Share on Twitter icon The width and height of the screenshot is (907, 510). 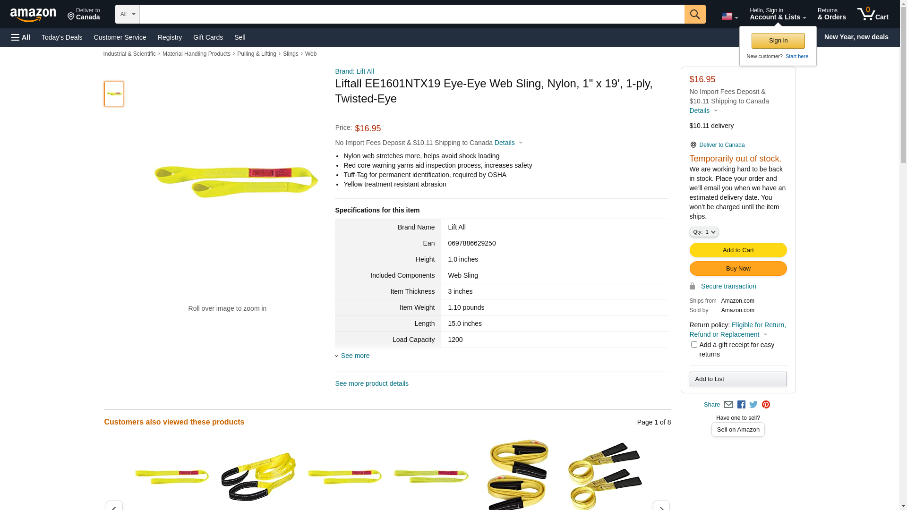tap(753, 405)
